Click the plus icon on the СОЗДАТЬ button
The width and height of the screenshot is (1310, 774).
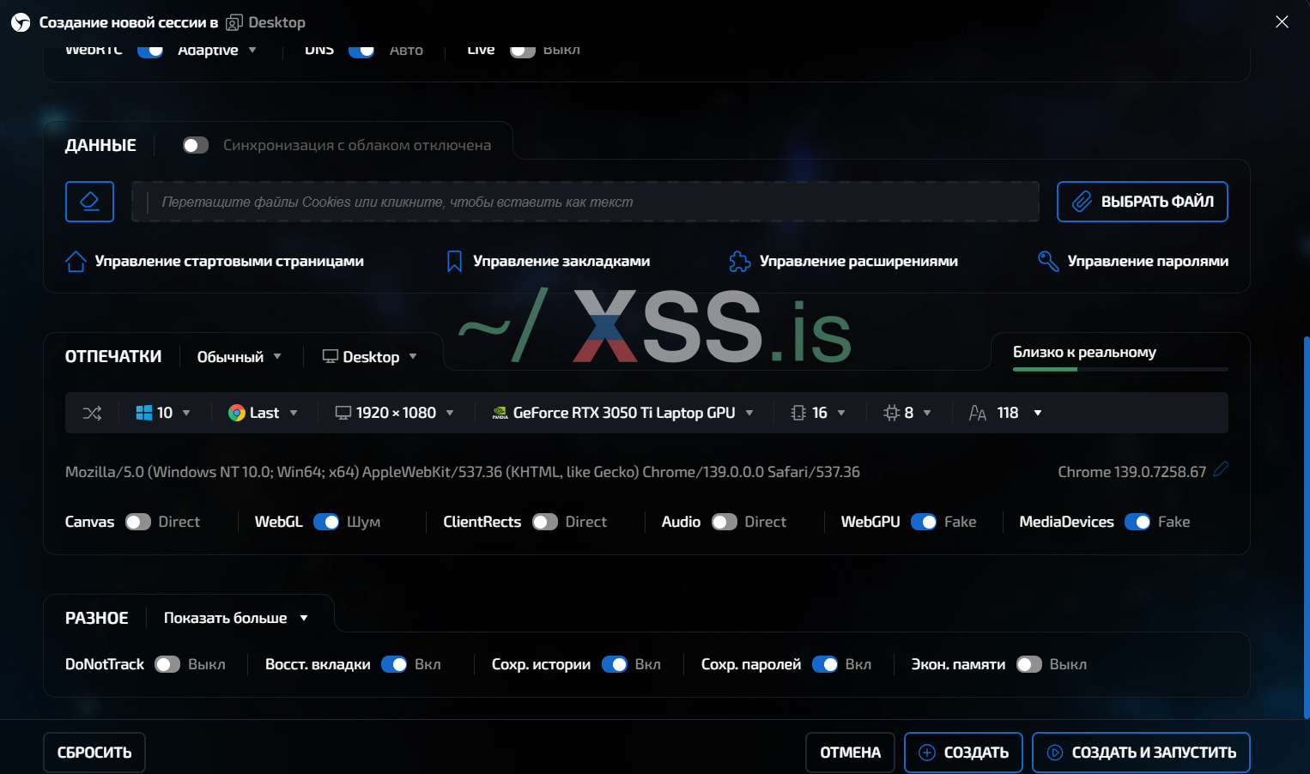click(x=927, y=753)
